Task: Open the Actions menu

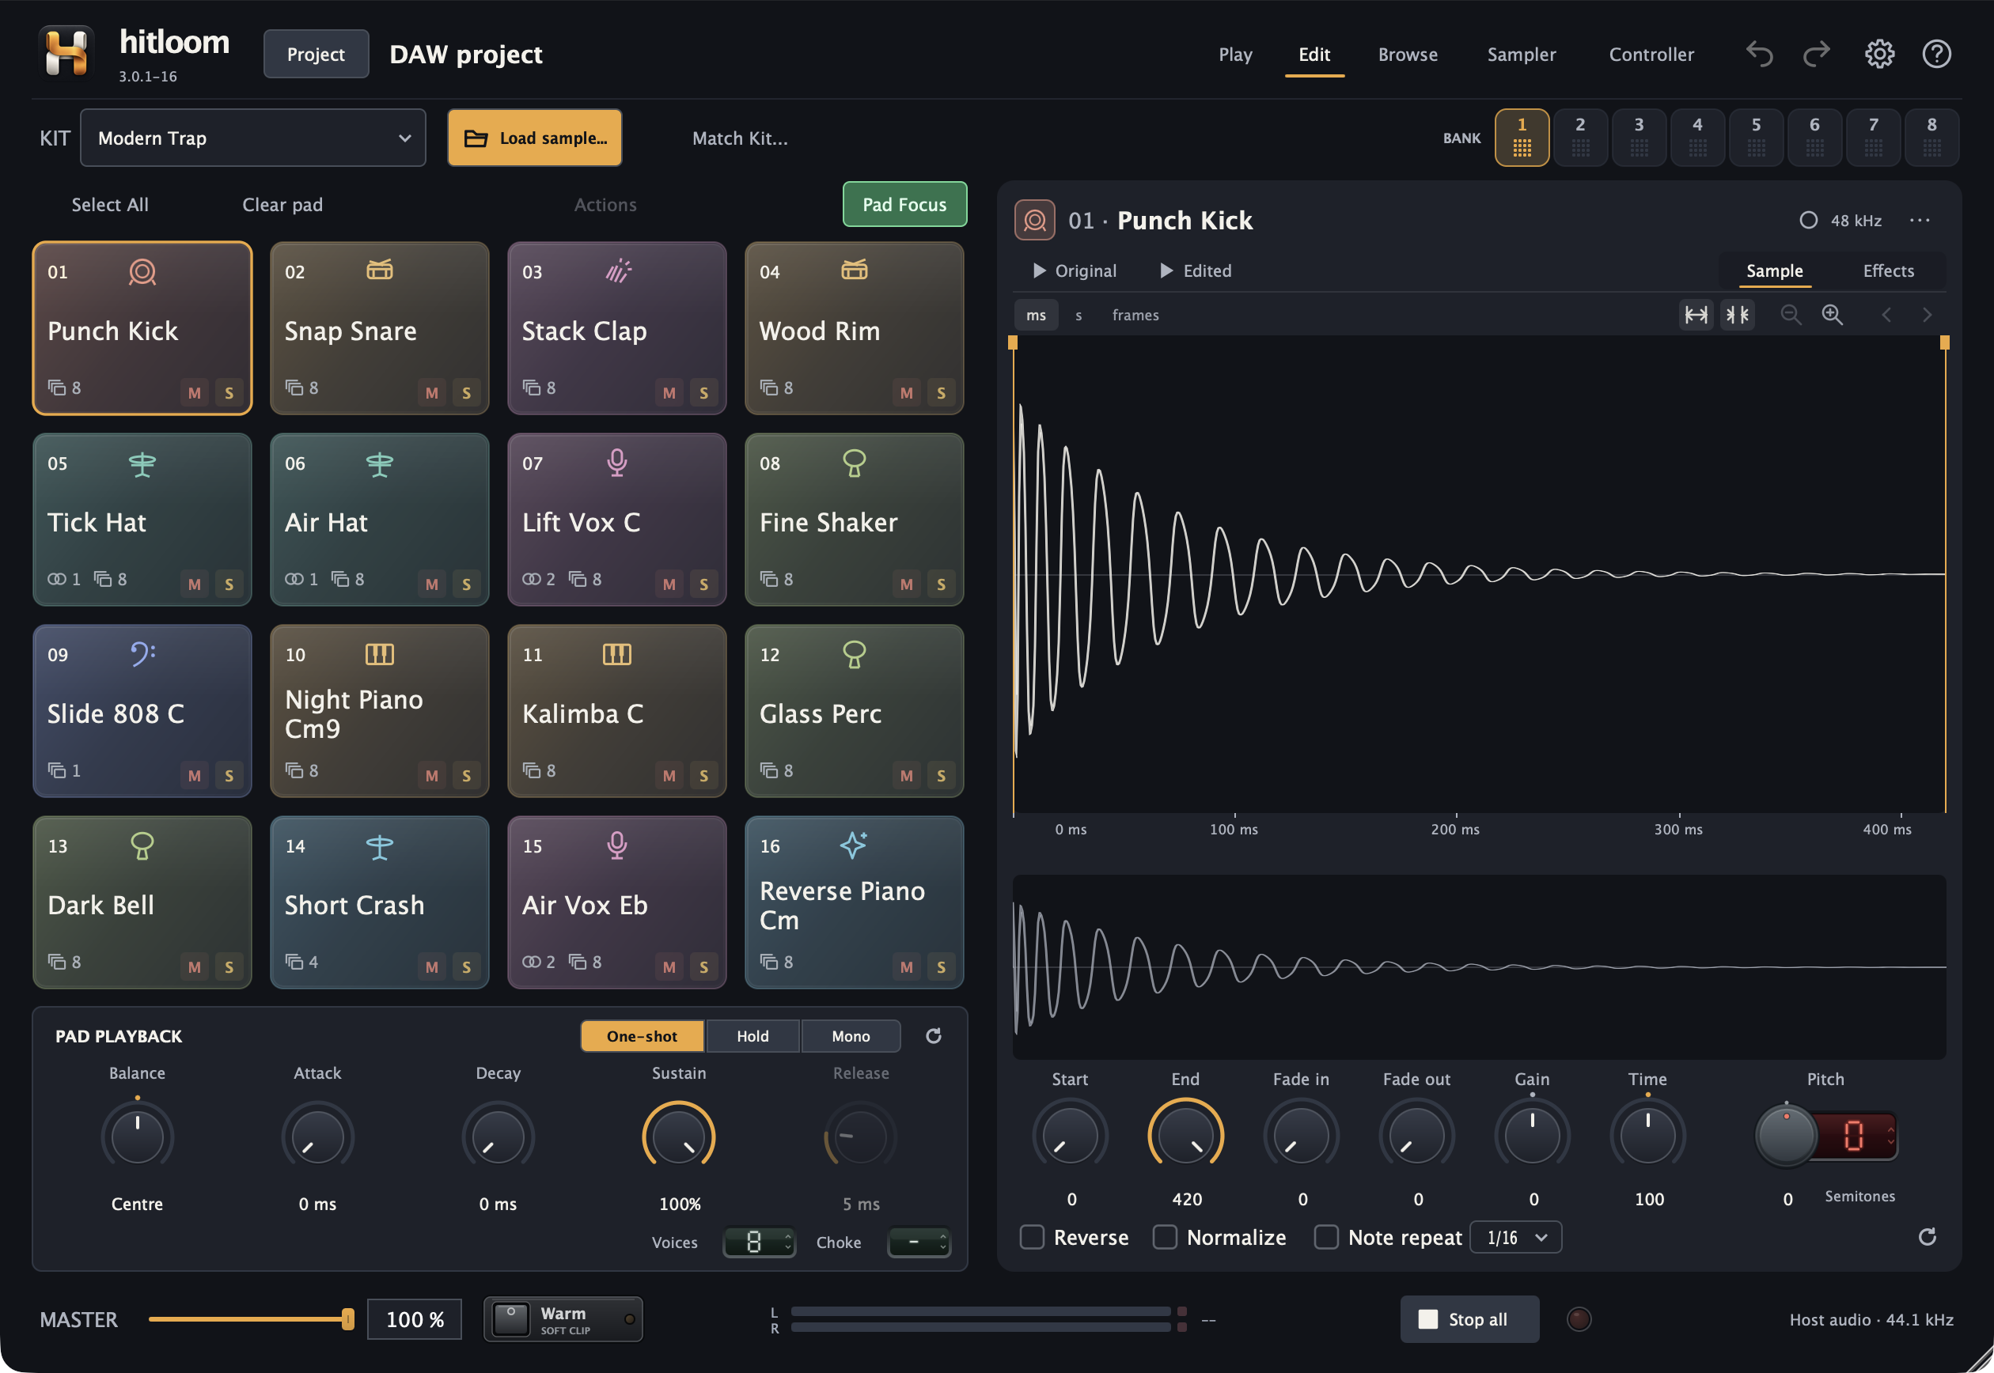Action: (x=605, y=205)
